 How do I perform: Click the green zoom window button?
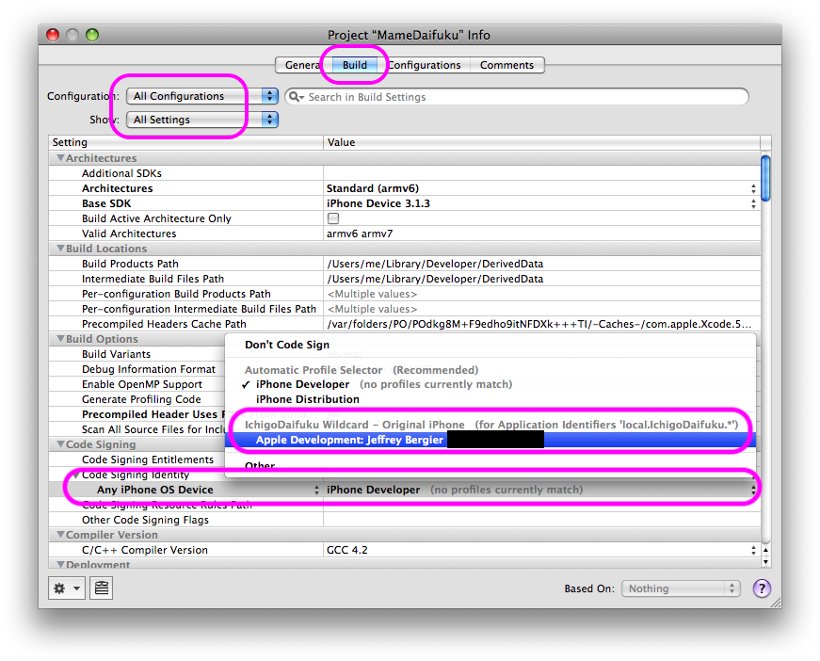pos(92,35)
